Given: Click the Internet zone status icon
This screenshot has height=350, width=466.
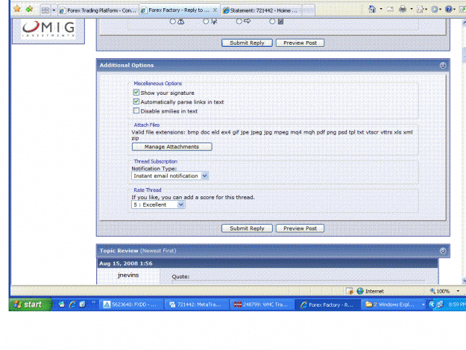Looking at the screenshot, I should click(360, 291).
